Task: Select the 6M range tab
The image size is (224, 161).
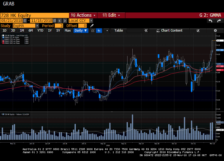Action: click(x=30, y=30)
